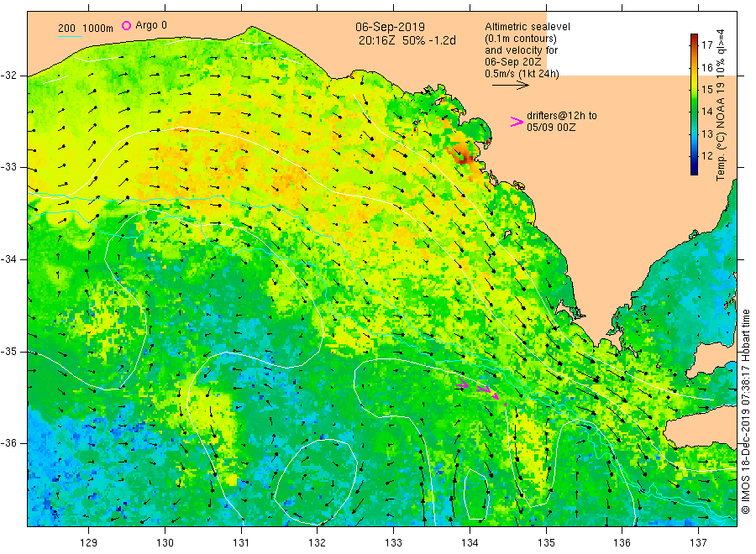
Task: Click the 15 value on temperature scale
Action: (x=706, y=89)
